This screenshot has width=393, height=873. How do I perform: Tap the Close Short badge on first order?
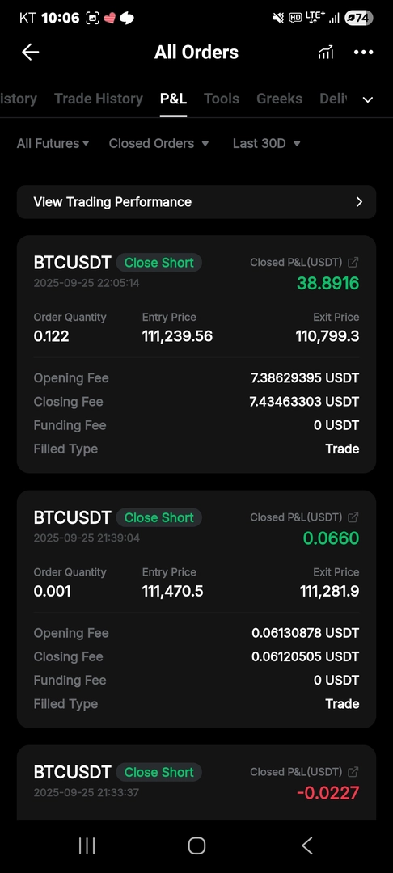coord(159,263)
